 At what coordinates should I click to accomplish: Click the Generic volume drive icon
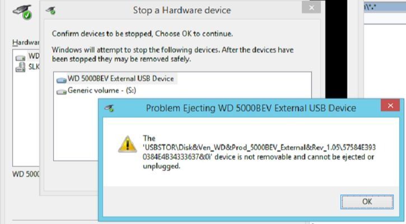62,92
